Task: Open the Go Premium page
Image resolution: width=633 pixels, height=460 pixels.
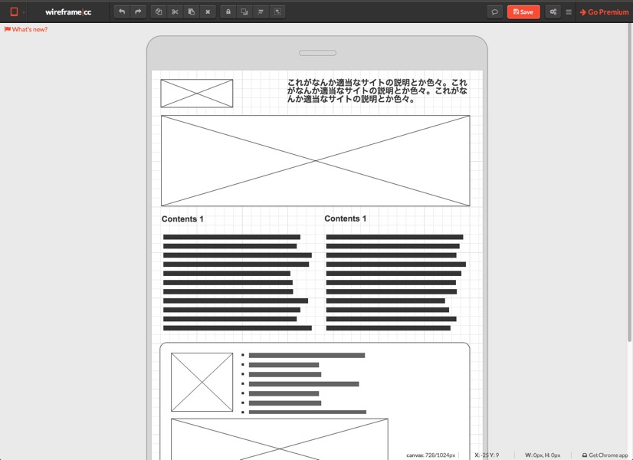Action: coord(605,11)
